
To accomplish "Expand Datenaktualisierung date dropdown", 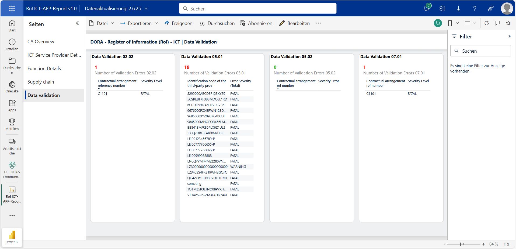I will [x=146, y=9].
